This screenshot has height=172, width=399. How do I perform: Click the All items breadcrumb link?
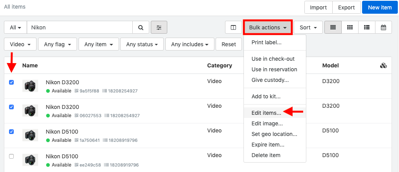pyautogui.click(x=15, y=7)
